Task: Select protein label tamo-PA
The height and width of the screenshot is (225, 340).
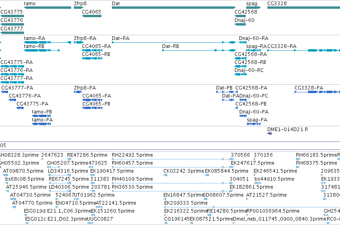Action: (x=42, y=120)
